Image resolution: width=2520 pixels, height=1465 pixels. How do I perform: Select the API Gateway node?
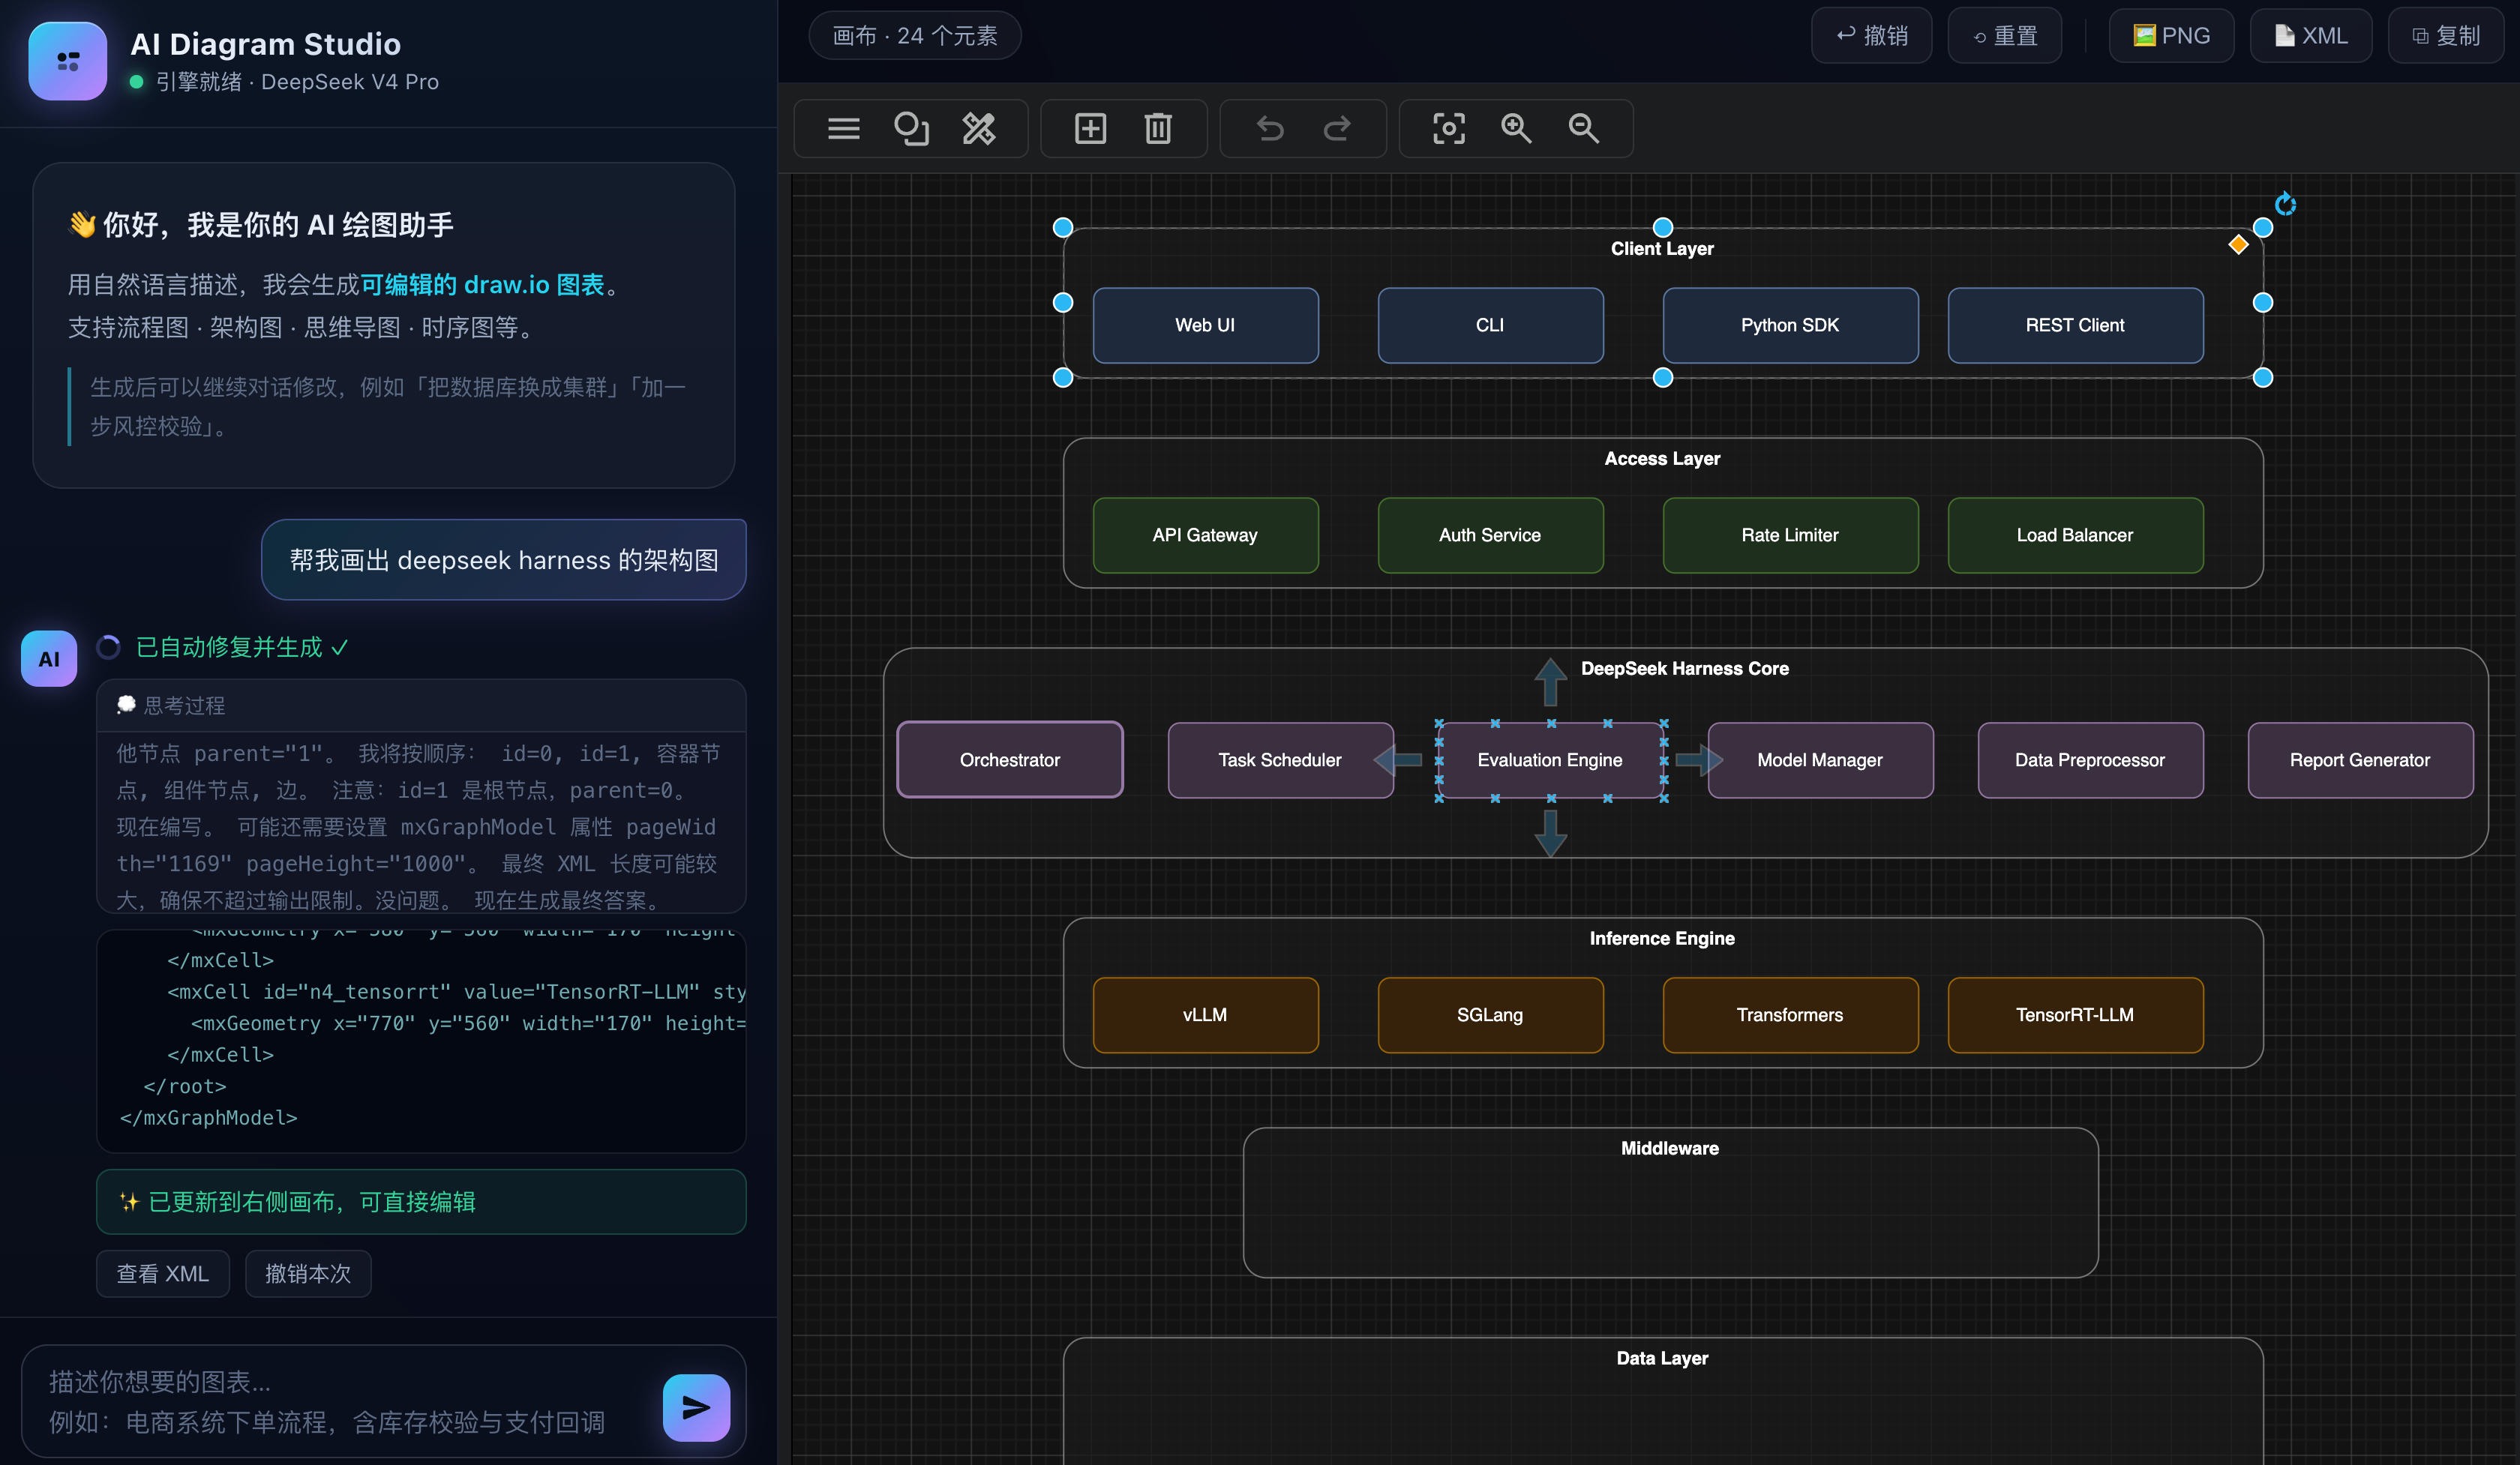(x=1205, y=535)
